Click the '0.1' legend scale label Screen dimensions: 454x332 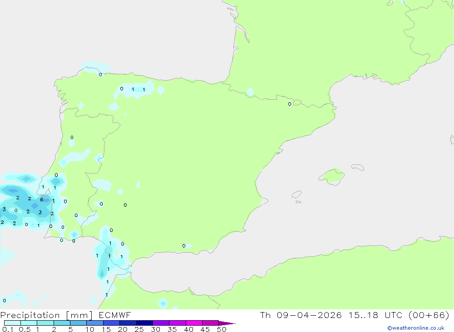click(x=7, y=329)
